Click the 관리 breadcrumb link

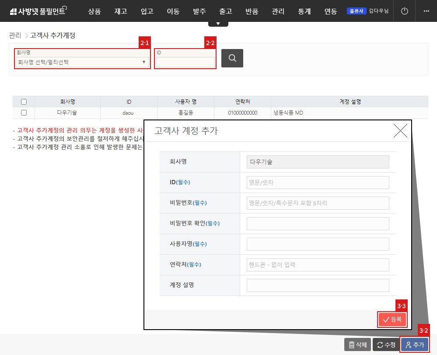point(14,36)
